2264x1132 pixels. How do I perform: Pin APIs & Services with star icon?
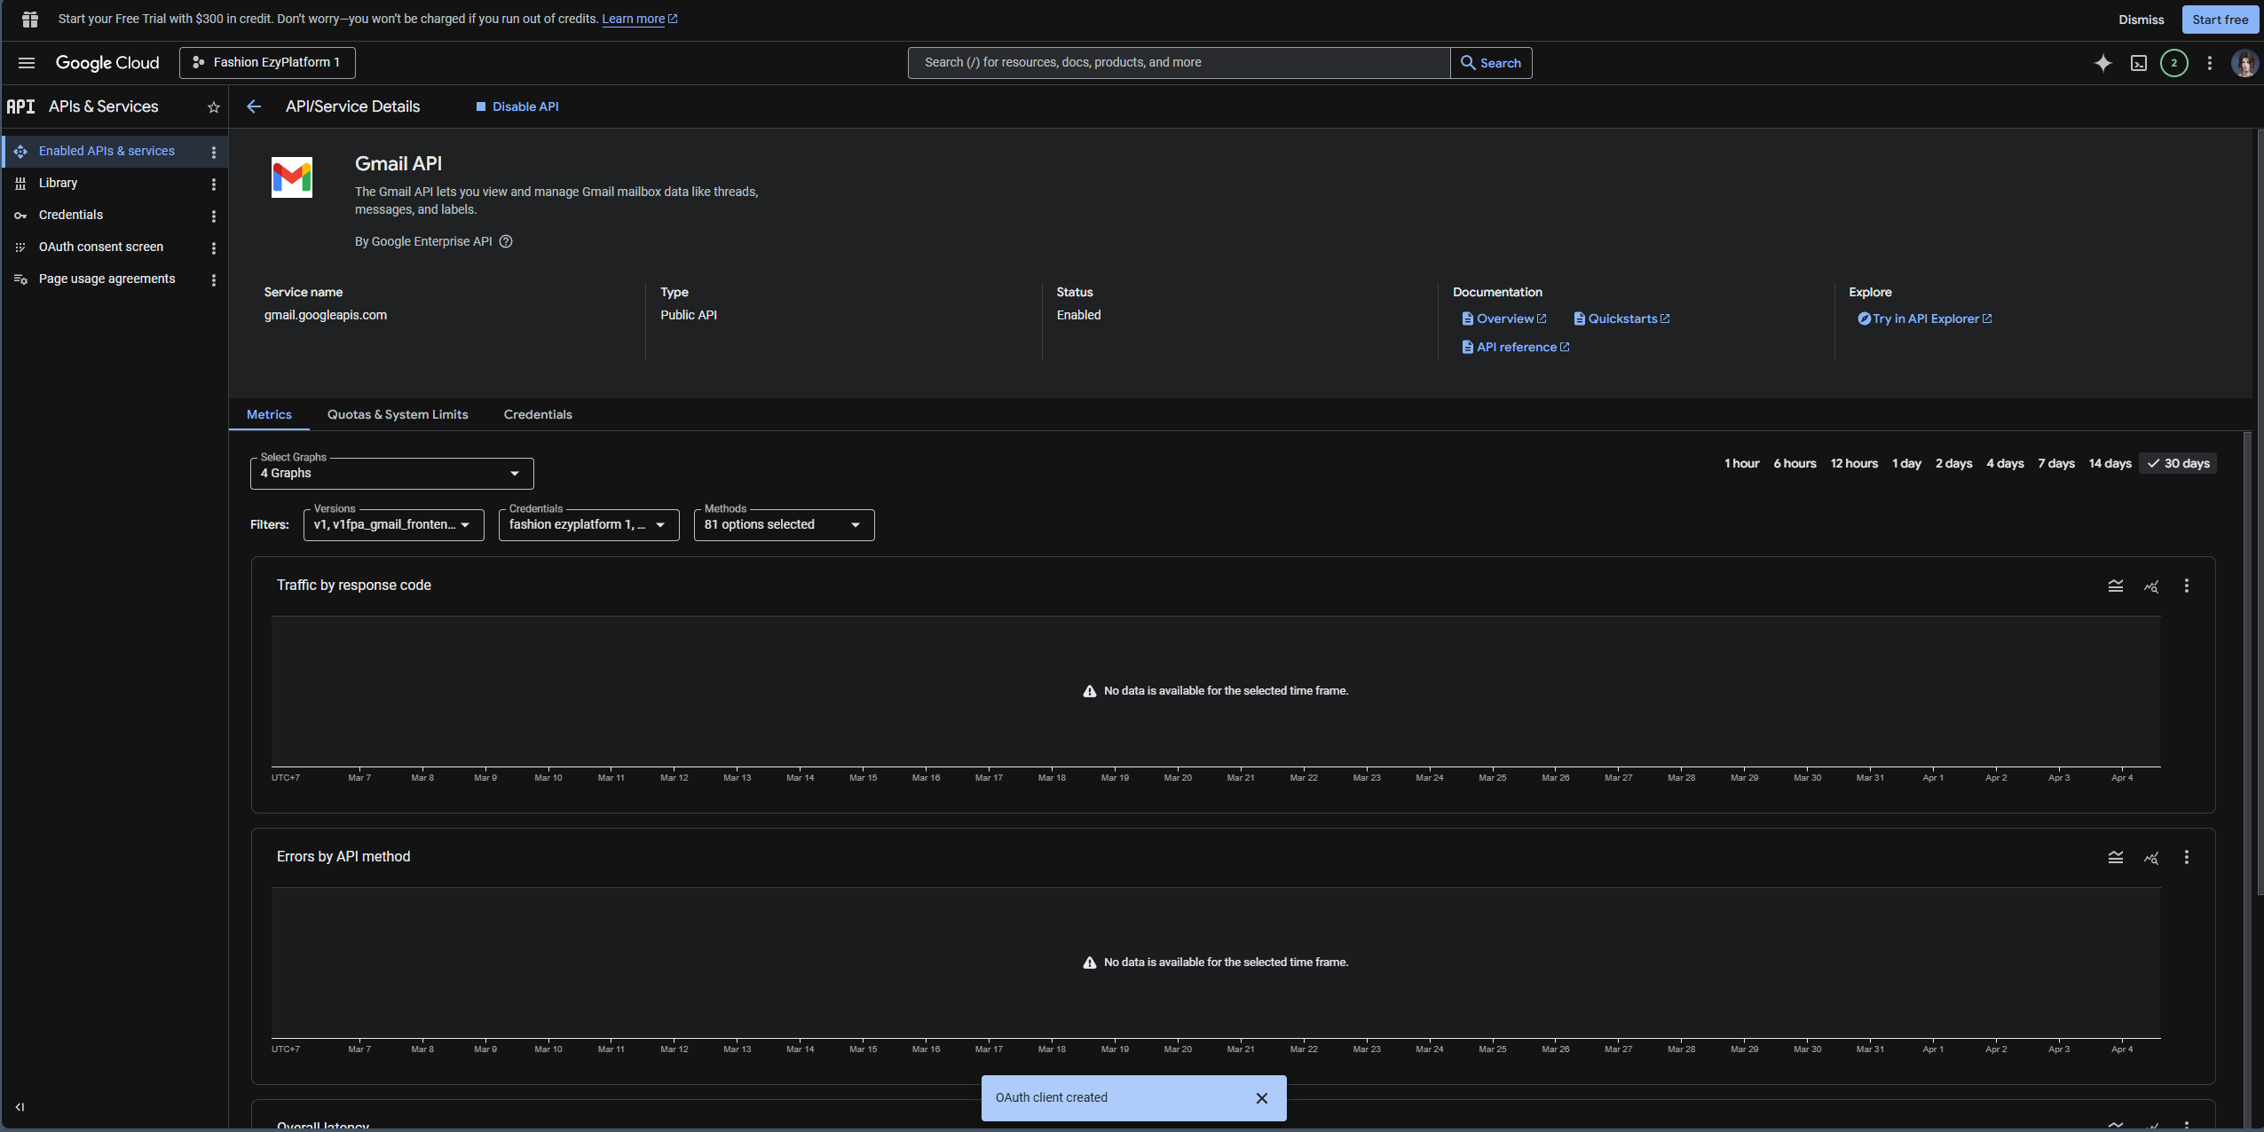pyautogui.click(x=213, y=107)
